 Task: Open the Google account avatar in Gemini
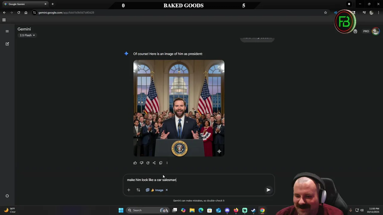(376, 31)
